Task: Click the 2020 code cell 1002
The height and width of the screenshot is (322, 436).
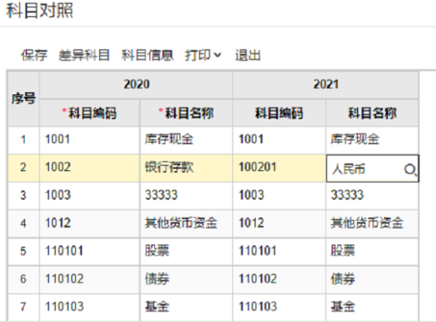Action: [89, 167]
